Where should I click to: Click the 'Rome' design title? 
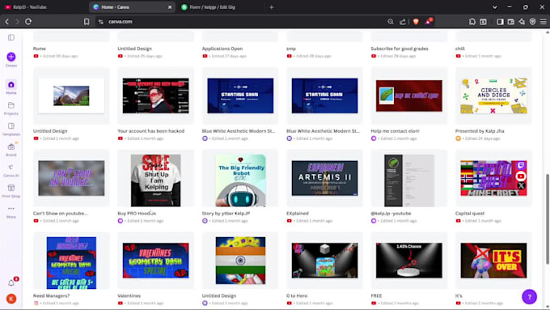pyautogui.click(x=40, y=49)
